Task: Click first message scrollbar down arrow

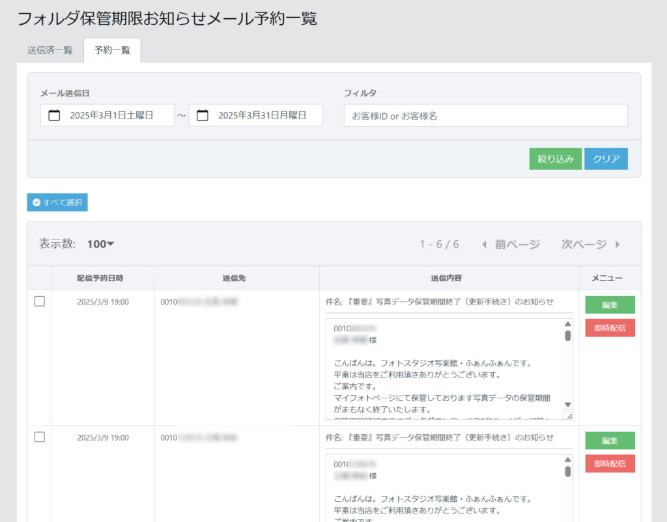Action: point(567,404)
